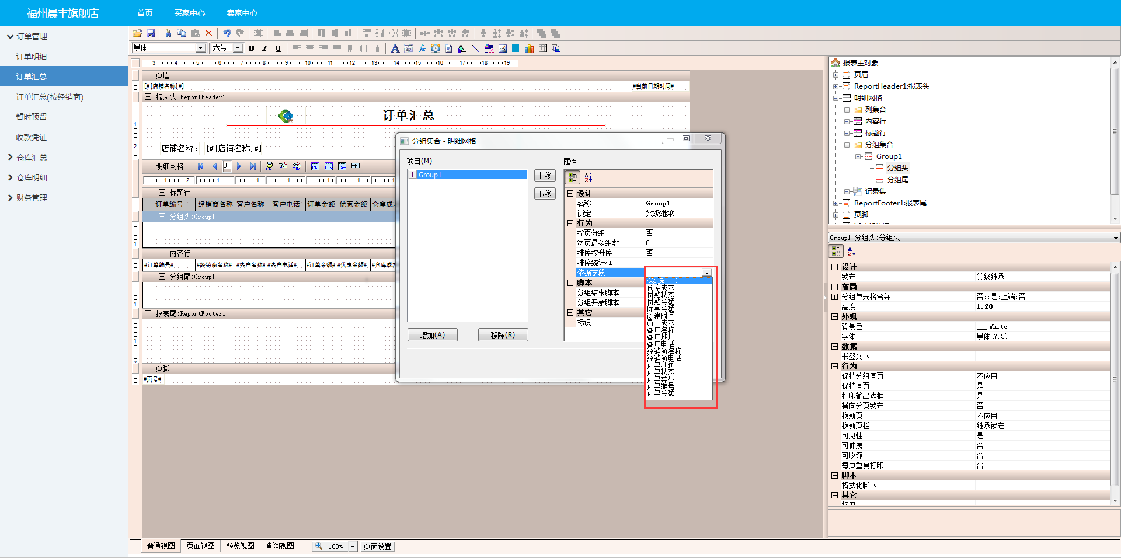Open 卖家中心 in top navigation
The image size is (1121, 558).
pyautogui.click(x=242, y=13)
